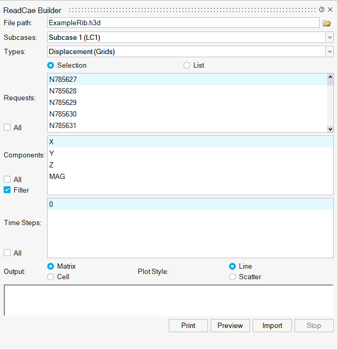Click the Preview button
Viewport: 338px width, 350px height.
pyautogui.click(x=230, y=325)
